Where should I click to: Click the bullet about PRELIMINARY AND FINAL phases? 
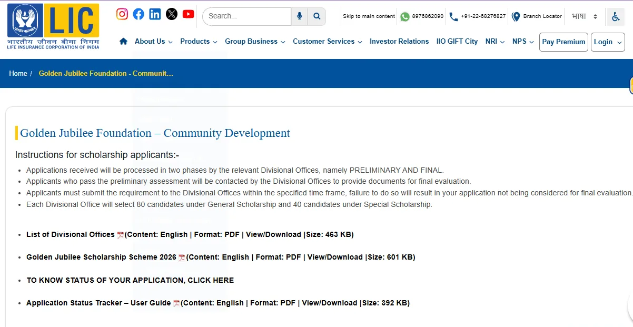(x=235, y=170)
